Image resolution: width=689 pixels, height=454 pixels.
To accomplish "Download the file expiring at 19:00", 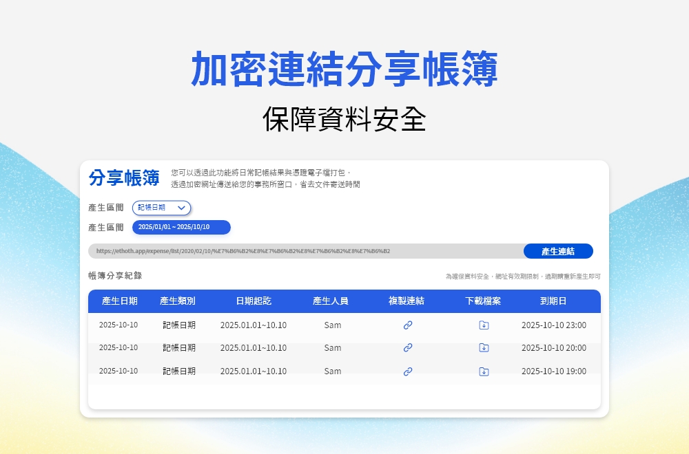I will tap(483, 371).
